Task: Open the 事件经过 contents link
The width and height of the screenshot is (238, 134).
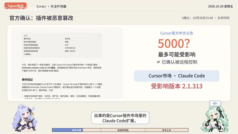Action: point(27,39)
